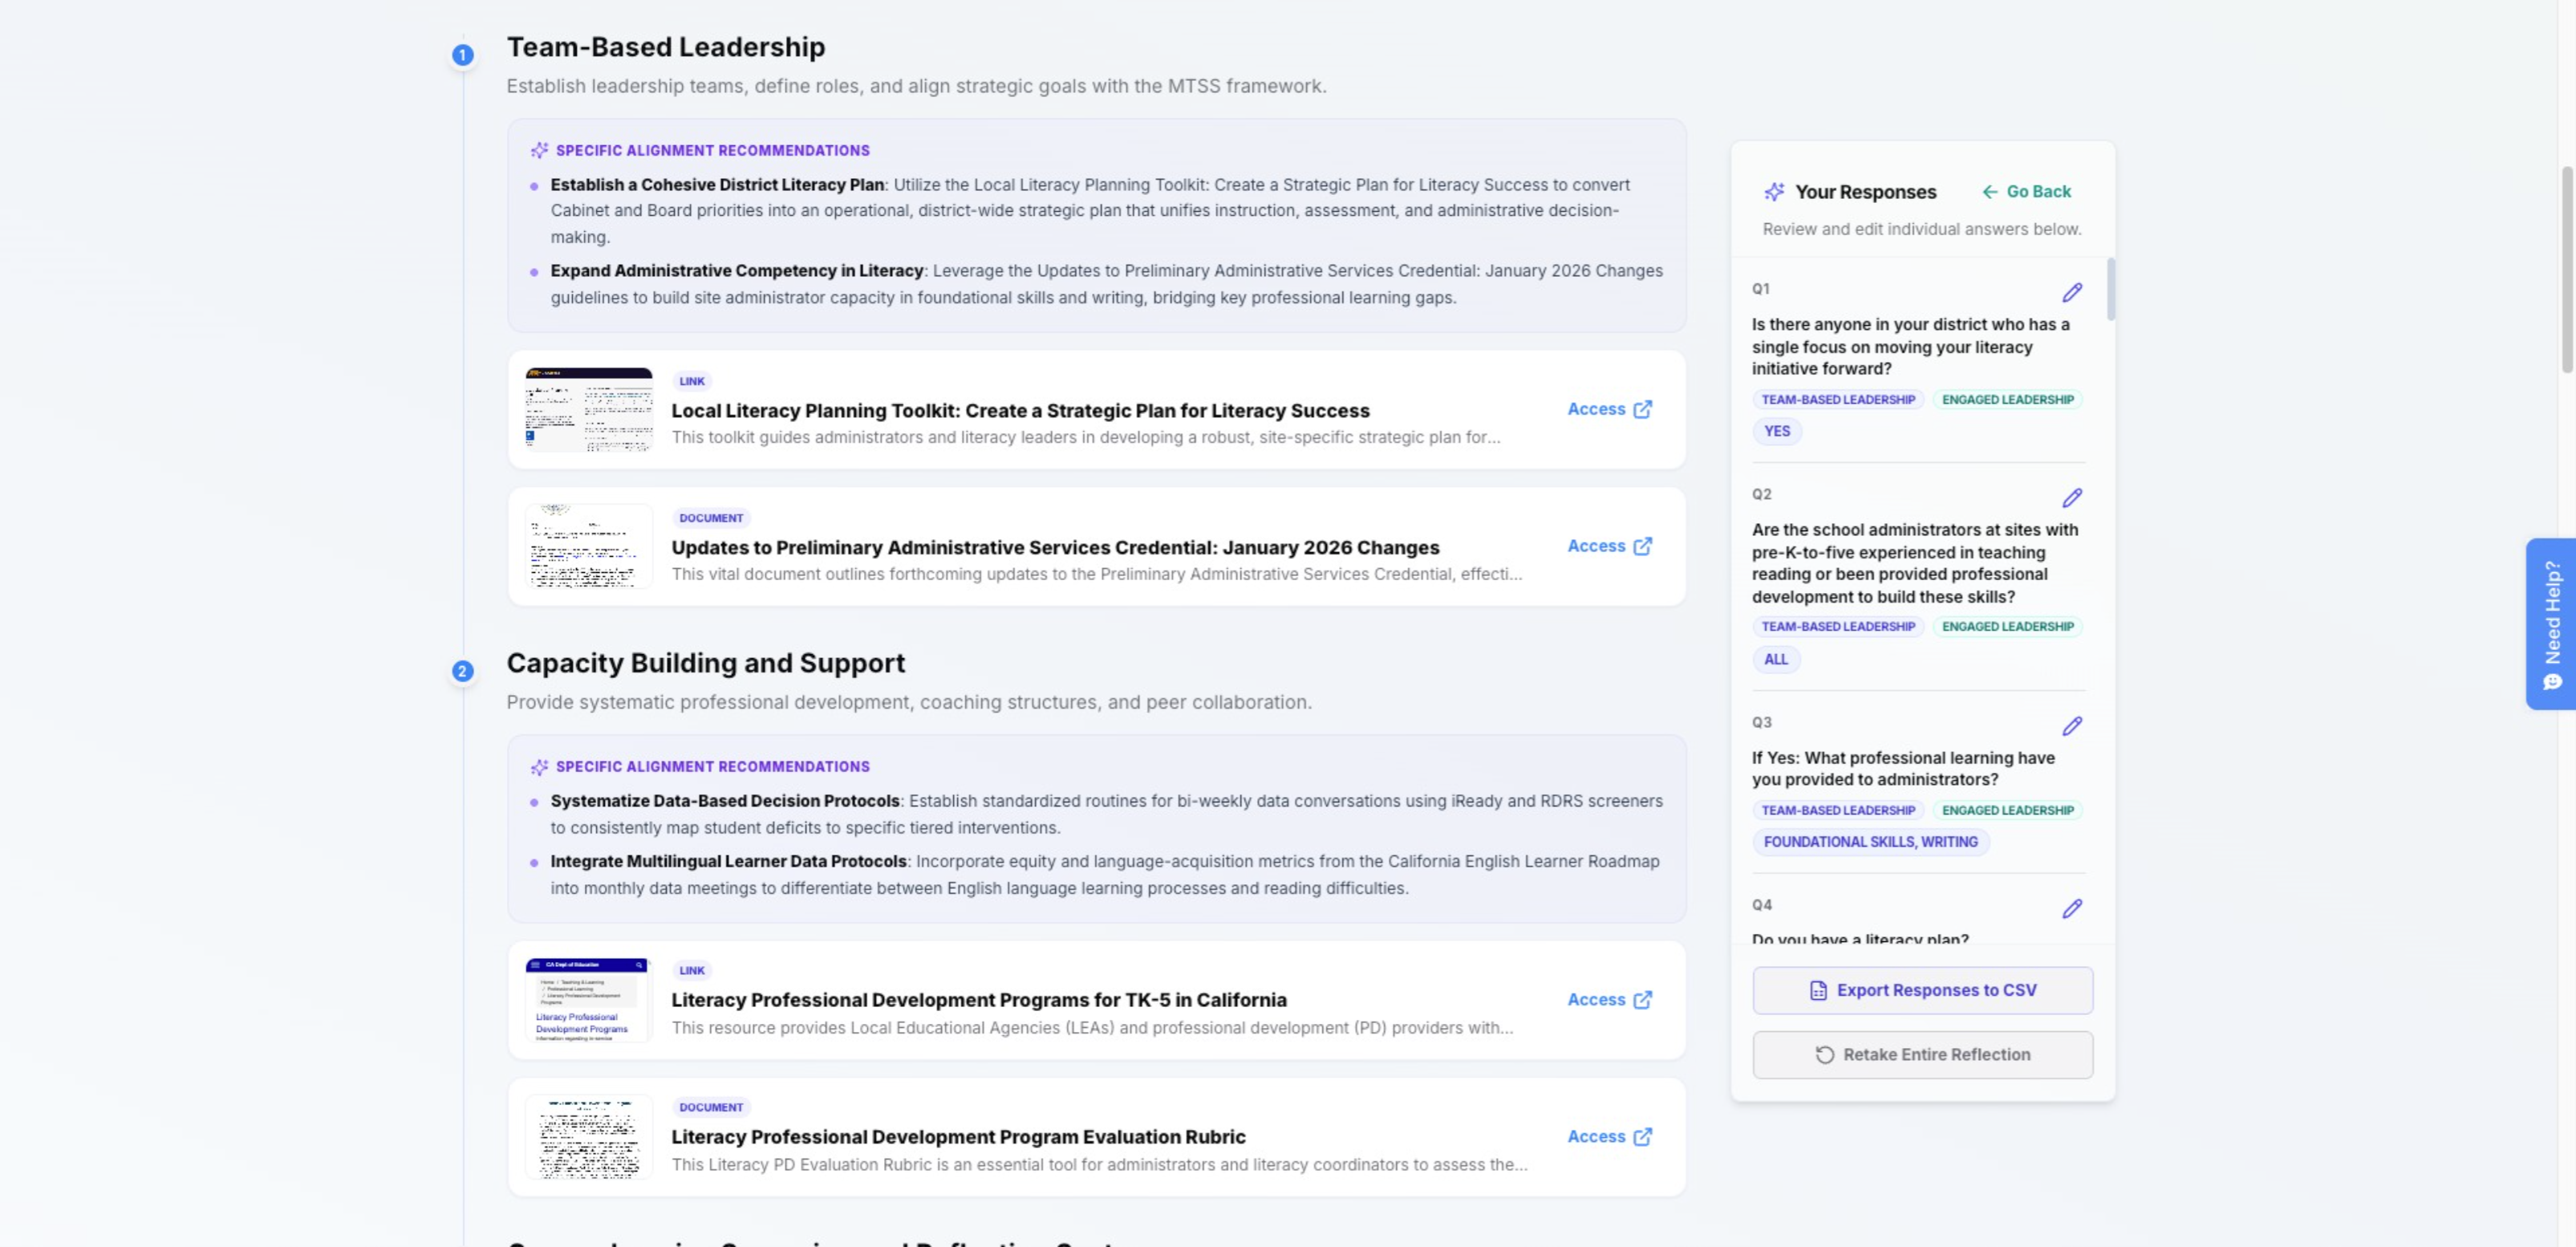2576x1247 pixels.
Task: Click the LINK badge on the Toolkit card
Action: click(x=692, y=381)
